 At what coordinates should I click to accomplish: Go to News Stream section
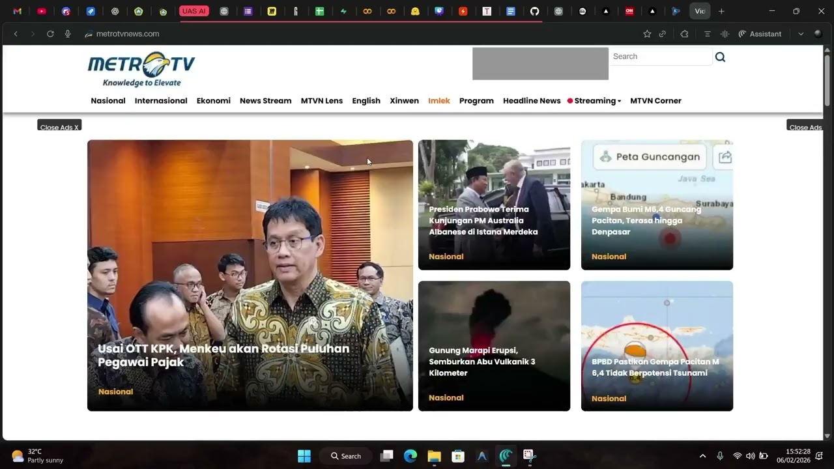pyautogui.click(x=265, y=101)
